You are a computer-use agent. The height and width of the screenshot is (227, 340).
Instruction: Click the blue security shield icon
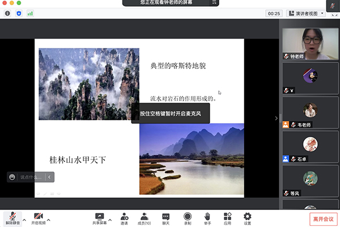pyautogui.click(x=19, y=14)
